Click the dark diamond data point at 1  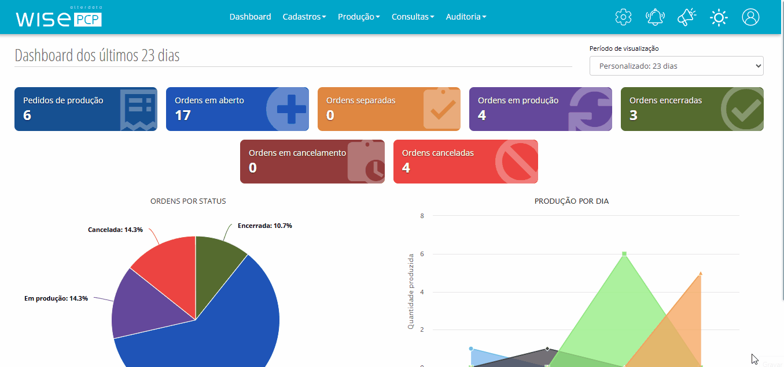pos(547,349)
